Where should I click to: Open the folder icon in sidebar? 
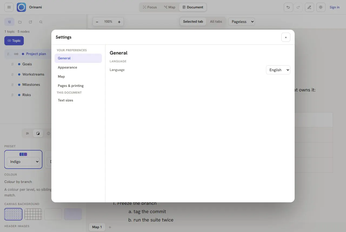20,22
